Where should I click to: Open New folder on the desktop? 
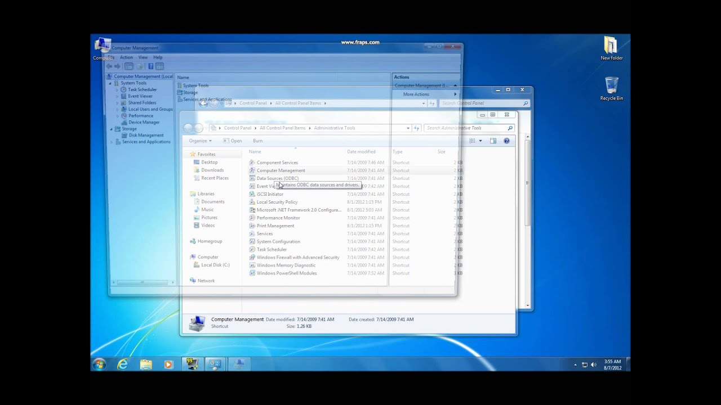coord(611,48)
